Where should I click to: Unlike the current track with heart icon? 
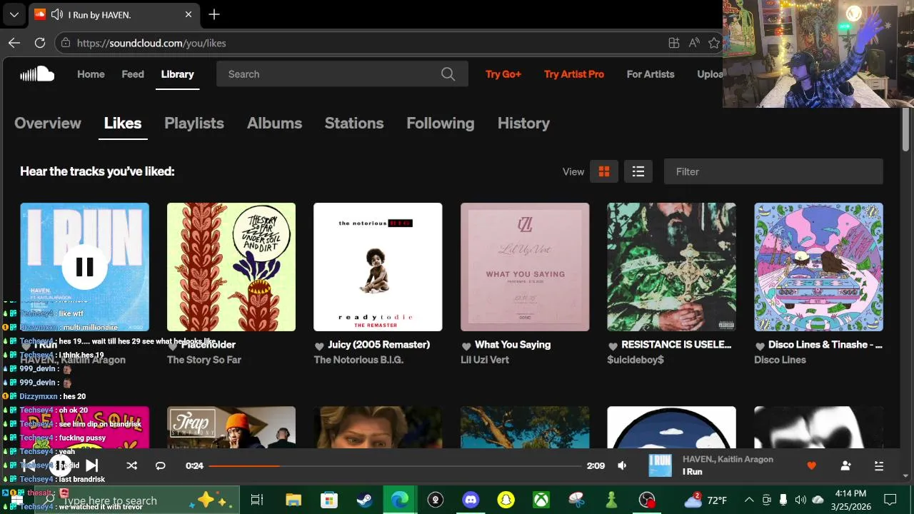click(x=811, y=465)
